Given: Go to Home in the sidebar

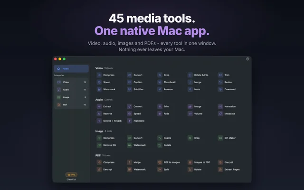Looking at the screenshot, I should tap(71, 69).
